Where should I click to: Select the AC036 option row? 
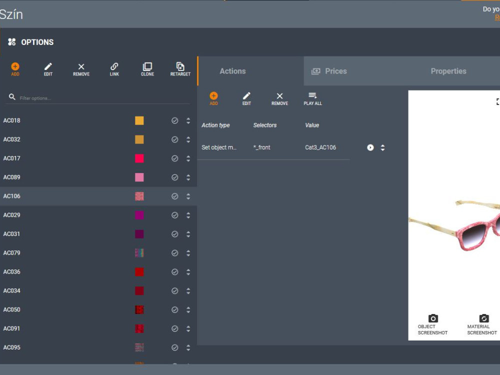pos(98,272)
